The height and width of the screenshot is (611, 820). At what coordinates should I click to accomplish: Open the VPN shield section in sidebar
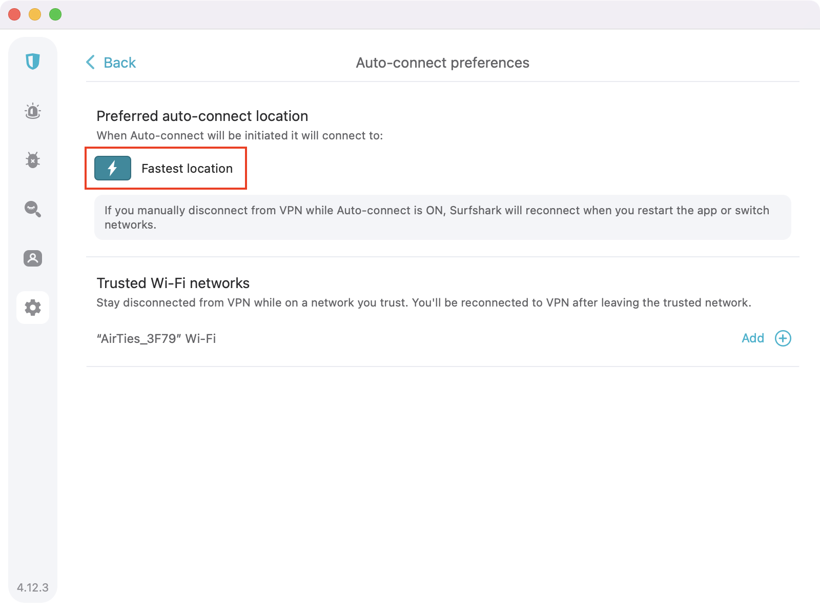33,62
